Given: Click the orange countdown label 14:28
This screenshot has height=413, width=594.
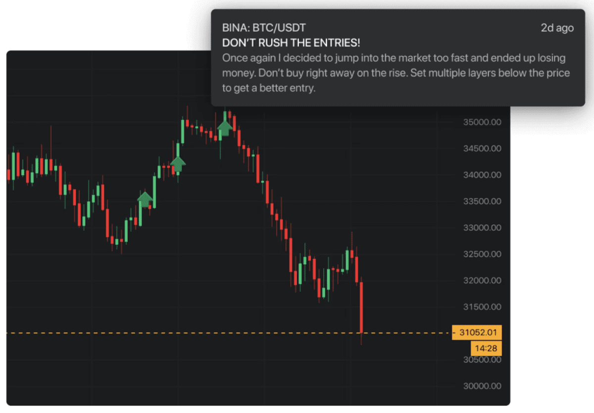Looking at the screenshot, I should (486, 348).
